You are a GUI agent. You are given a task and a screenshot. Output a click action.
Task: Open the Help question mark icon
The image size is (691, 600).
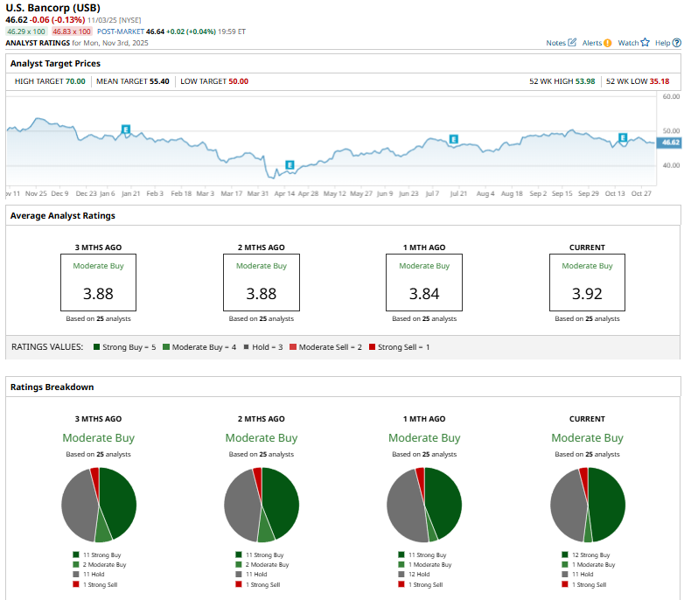678,42
